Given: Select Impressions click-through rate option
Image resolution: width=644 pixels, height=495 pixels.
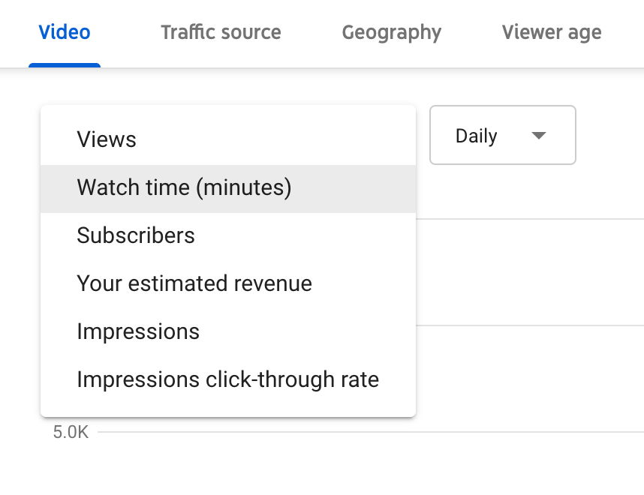Looking at the screenshot, I should (228, 379).
